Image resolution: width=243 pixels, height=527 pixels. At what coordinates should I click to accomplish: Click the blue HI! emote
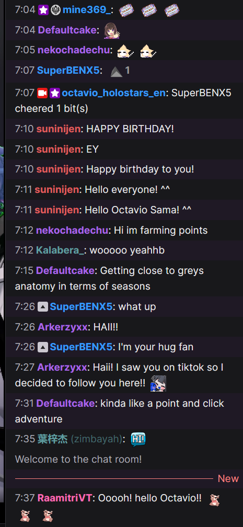tap(138, 439)
